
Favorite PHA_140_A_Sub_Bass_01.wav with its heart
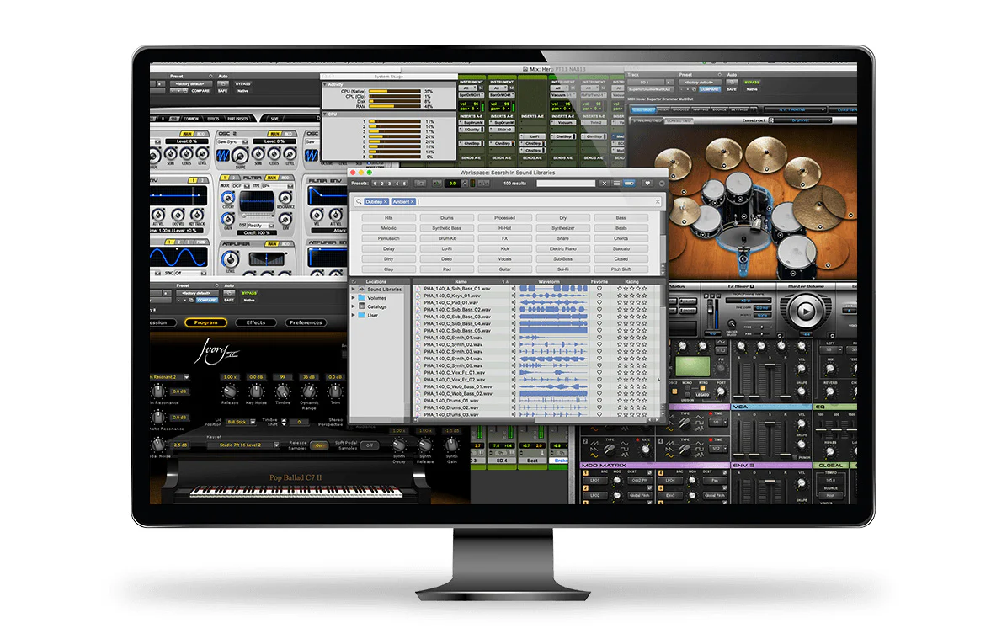point(599,289)
